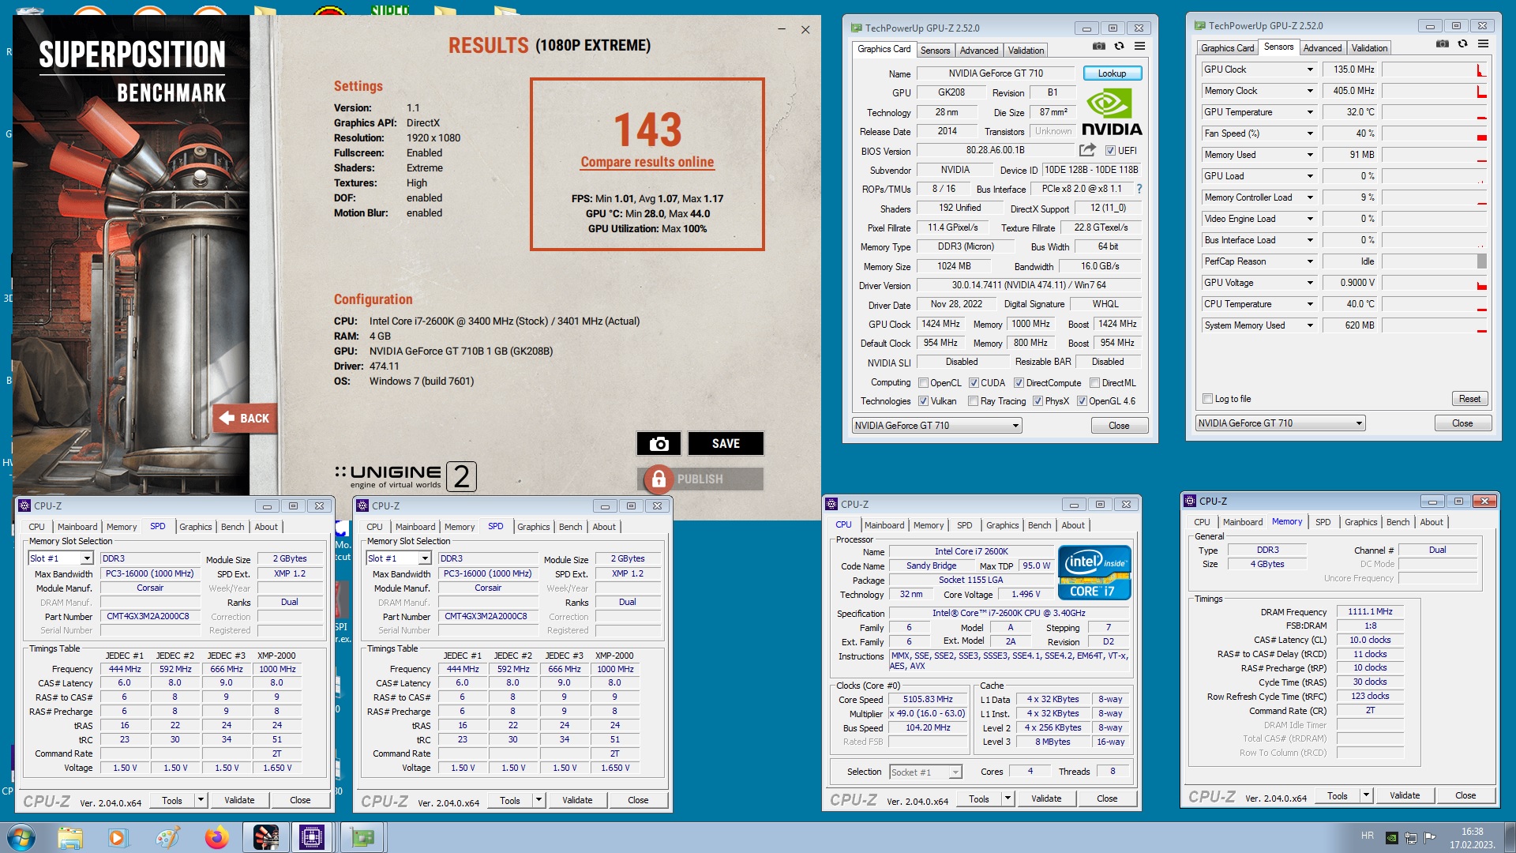Viewport: 1516px width, 853px height.
Task: Open Windows Media Player taskbar icon
Action: [118, 837]
